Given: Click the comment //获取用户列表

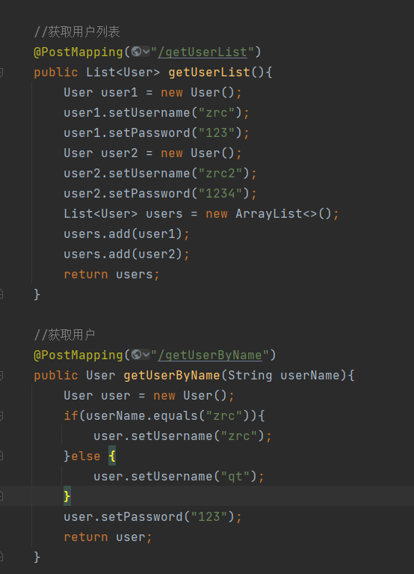Looking at the screenshot, I should point(77,32).
